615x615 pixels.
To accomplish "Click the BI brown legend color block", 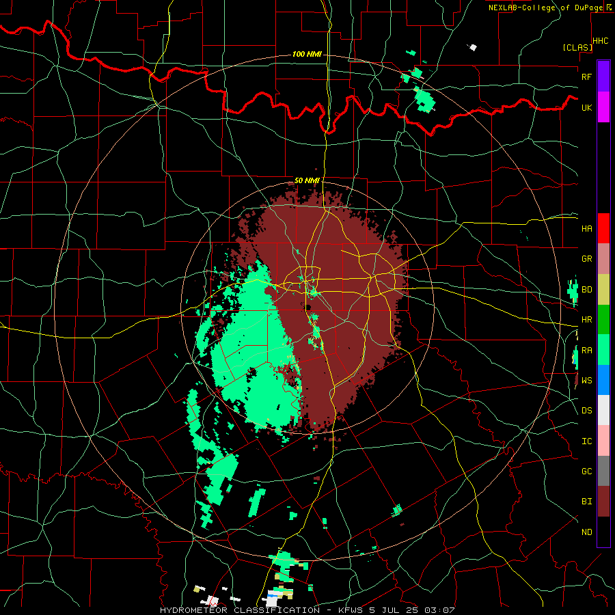I will click(603, 502).
